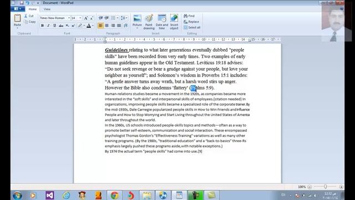Zoom in with the plus button
This screenshot has height=200, width=355.
click(x=341, y=187)
